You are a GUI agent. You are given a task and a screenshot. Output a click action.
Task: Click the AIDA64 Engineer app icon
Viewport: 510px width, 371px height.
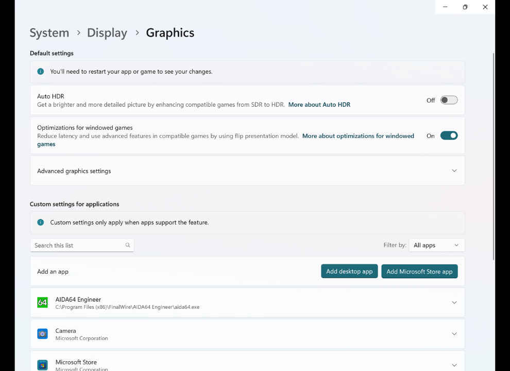tap(42, 302)
